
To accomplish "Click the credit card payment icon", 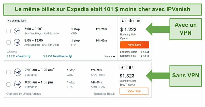I will click(138, 21).
